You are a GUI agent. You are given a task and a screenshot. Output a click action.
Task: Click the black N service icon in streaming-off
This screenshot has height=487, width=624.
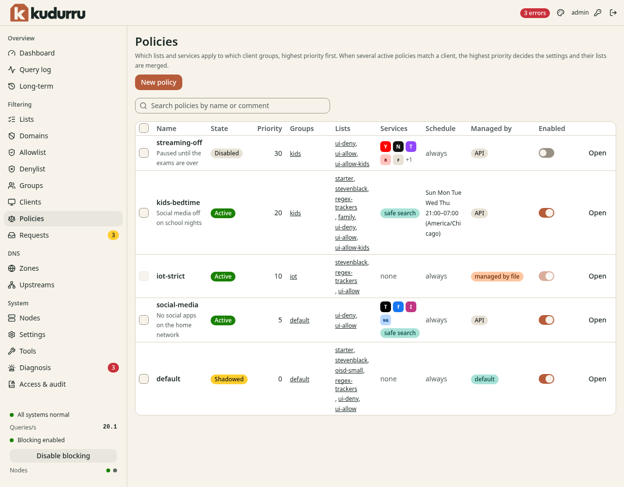[398, 146]
